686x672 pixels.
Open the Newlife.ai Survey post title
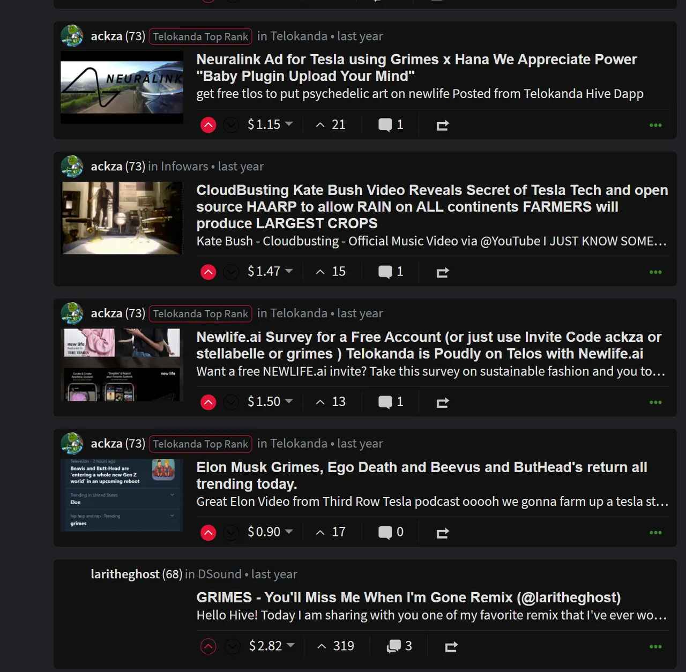[429, 345]
